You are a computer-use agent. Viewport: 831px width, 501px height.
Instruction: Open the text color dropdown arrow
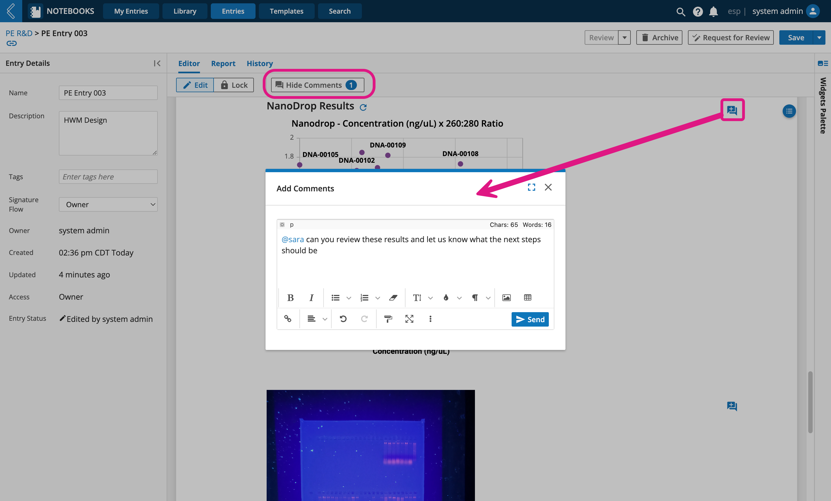(459, 298)
